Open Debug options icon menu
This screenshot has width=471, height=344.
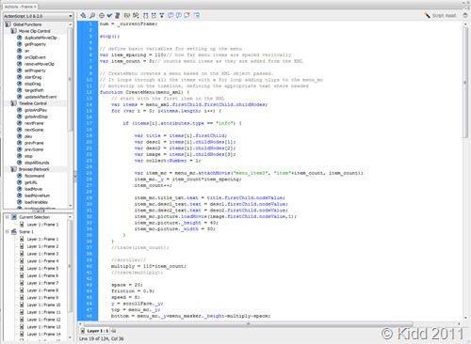pyautogui.click(x=136, y=15)
